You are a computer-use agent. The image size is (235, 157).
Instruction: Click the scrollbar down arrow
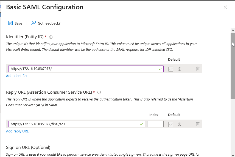click(233, 155)
